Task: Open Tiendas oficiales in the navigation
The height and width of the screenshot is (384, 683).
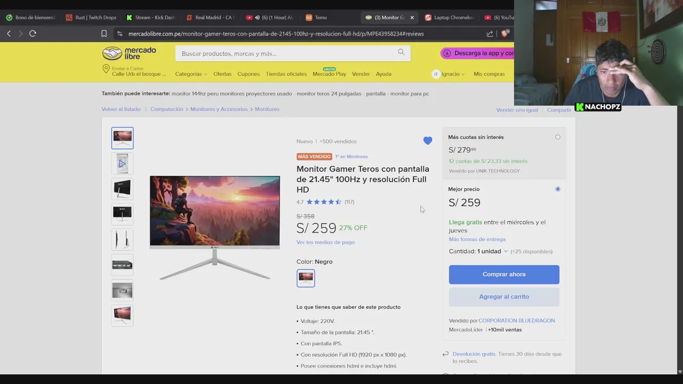Action: pyautogui.click(x=286, y=74)
